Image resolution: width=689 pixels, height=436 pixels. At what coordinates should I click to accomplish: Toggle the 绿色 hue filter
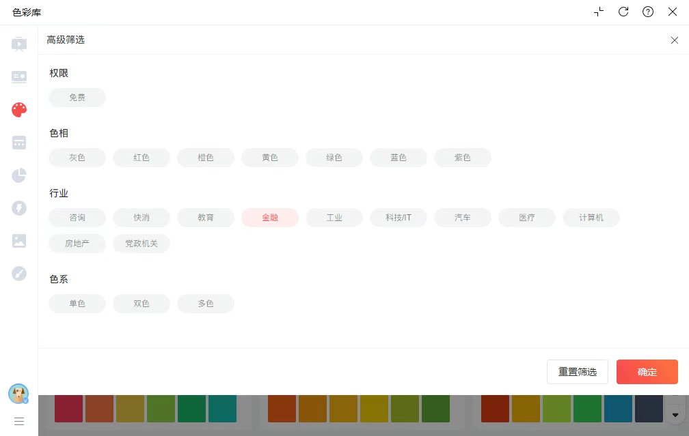pyautogui.click(x=334, y=158)
